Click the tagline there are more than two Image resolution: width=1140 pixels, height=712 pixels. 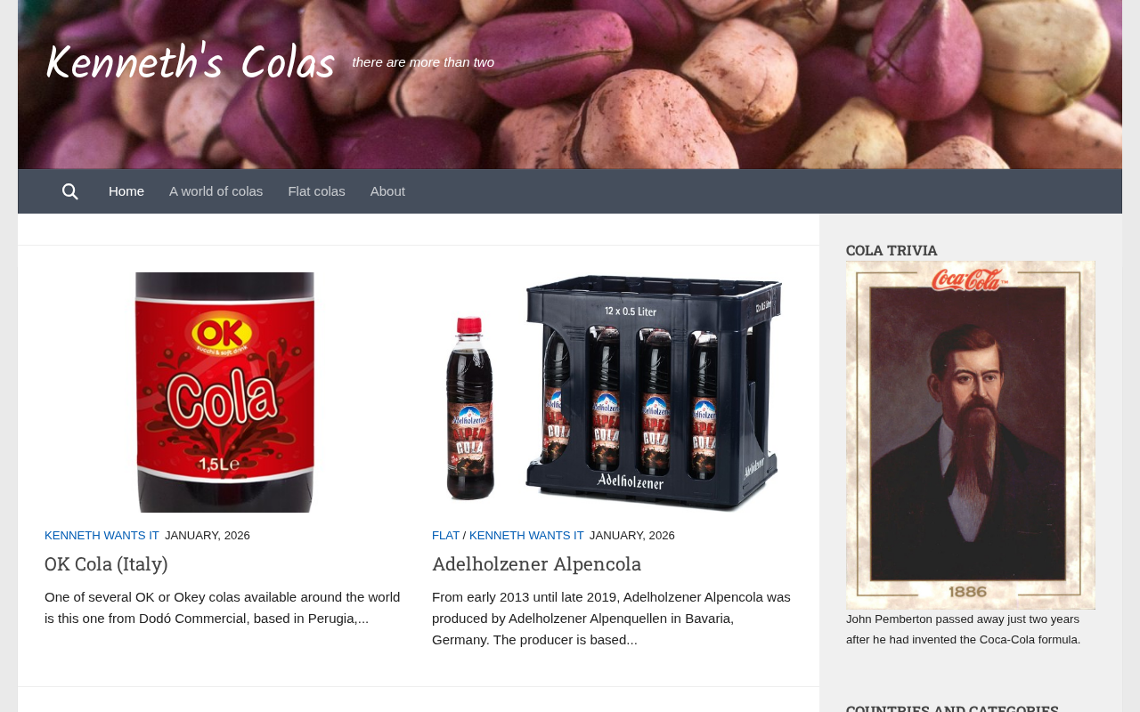point(423,62)
